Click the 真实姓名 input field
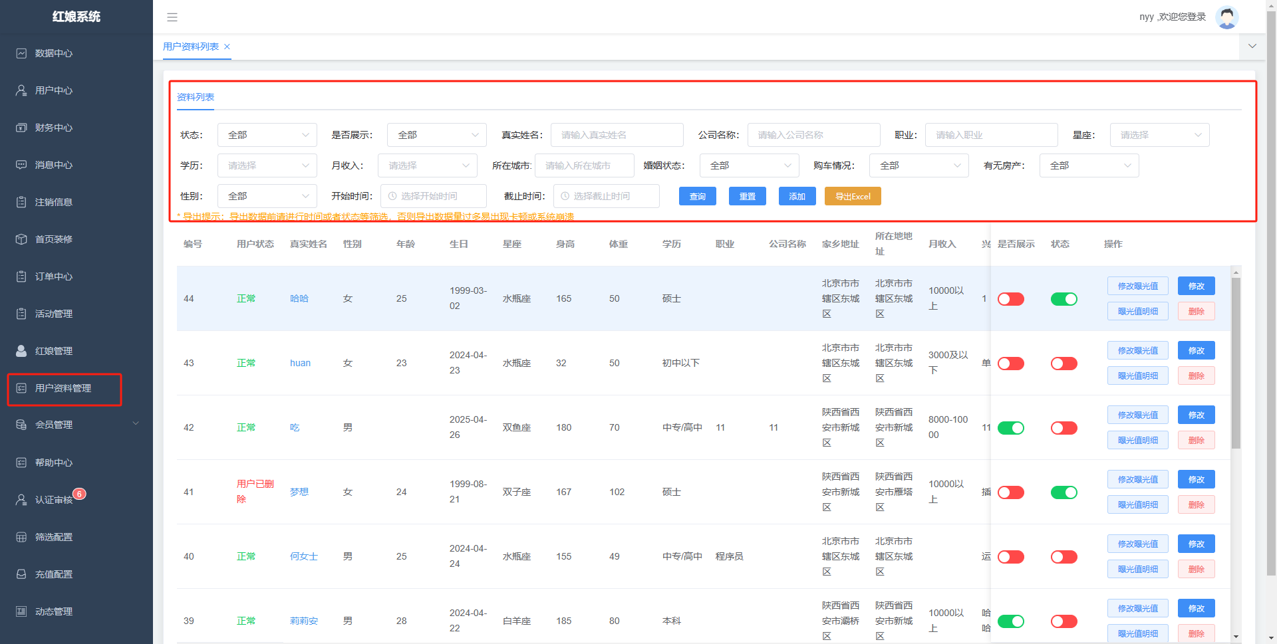Image resolution: width=1277 pixels, height=644 pixels. pos(617,135)
